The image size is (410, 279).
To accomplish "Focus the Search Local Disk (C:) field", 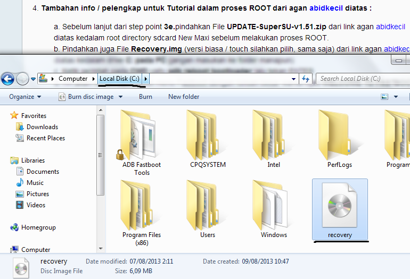I will [364, 79].
